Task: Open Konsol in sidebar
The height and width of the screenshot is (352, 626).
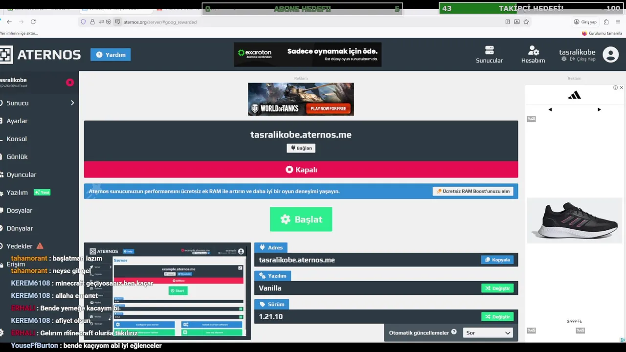Action: pyautogui.click(x=17, y=139)
